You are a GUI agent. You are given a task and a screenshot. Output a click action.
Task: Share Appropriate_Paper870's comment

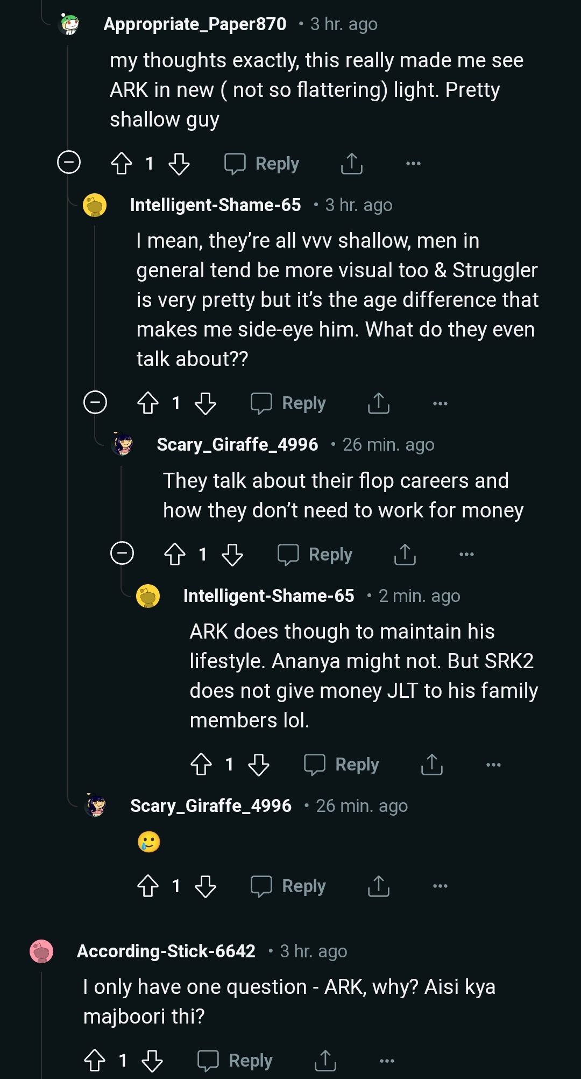(x=352, y=163)
